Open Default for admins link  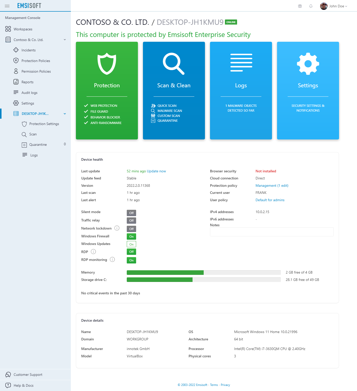[x=270, y=200]
